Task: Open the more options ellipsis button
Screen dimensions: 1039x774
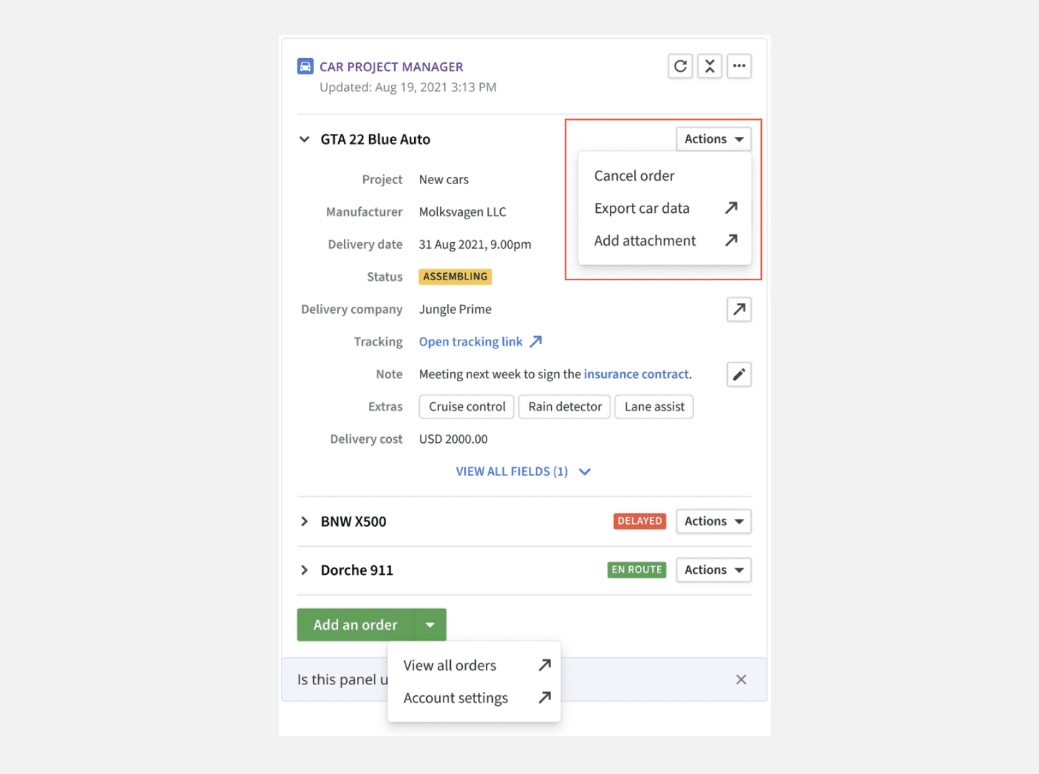Action: [x=739, y=66]
